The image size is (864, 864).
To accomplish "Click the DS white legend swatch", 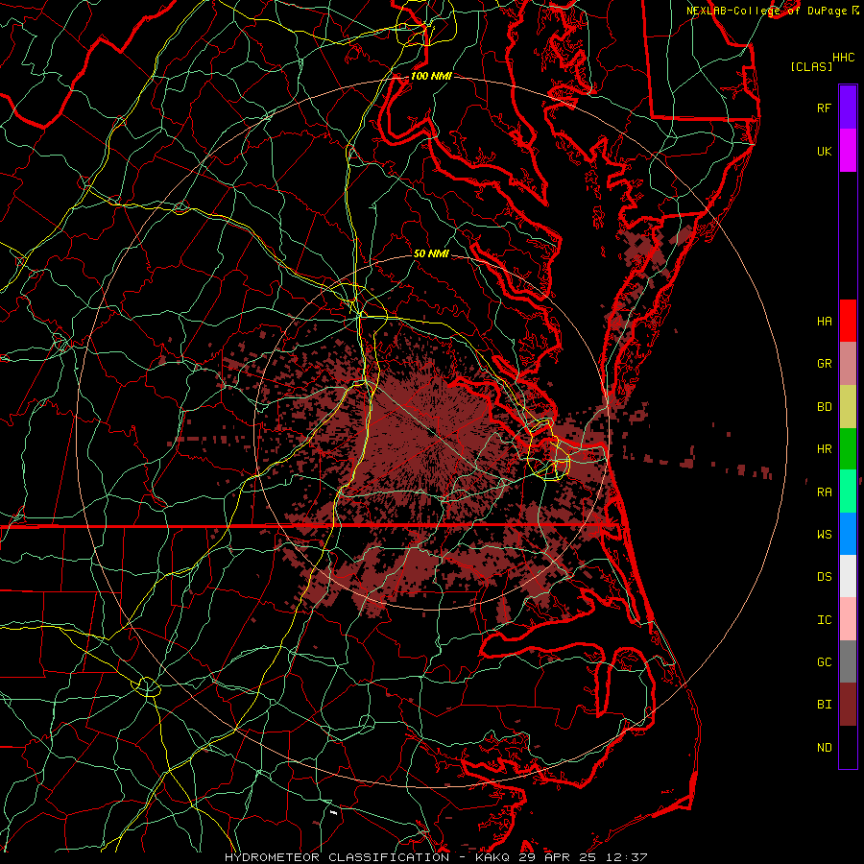I will [848, 576].
